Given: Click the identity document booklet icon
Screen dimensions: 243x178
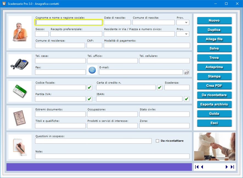Looking at the screenshot, I should pyautogui.click(x=20, y=118).
